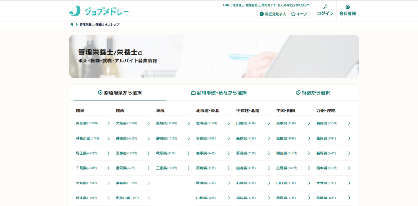Open 山口県 job listings
Image resolution: width=418 pixels, height=206 pixels.
point(294,183)
